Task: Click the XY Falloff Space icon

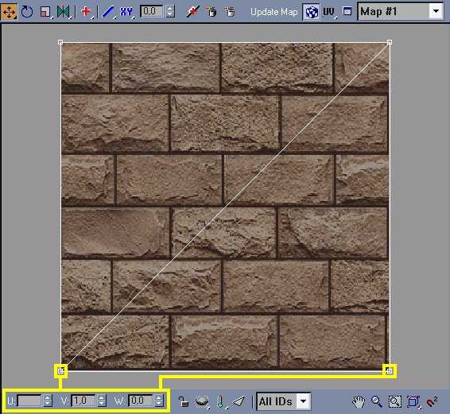Action: point(126,12)
